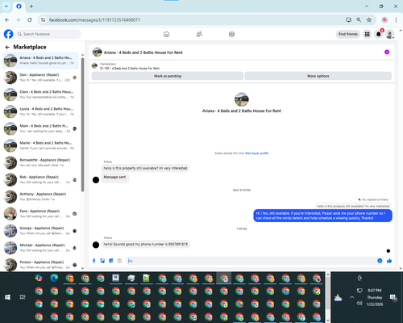
Task: Click the Find friends button
Action: click(348, 34)
